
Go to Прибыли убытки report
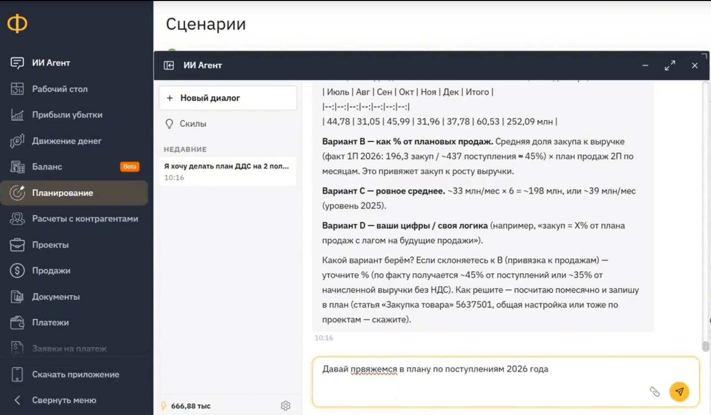point(74,115)
